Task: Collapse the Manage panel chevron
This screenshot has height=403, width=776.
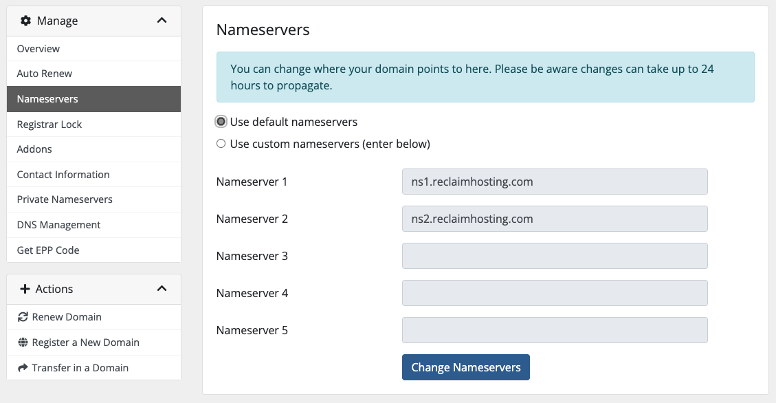Action: 162,21
